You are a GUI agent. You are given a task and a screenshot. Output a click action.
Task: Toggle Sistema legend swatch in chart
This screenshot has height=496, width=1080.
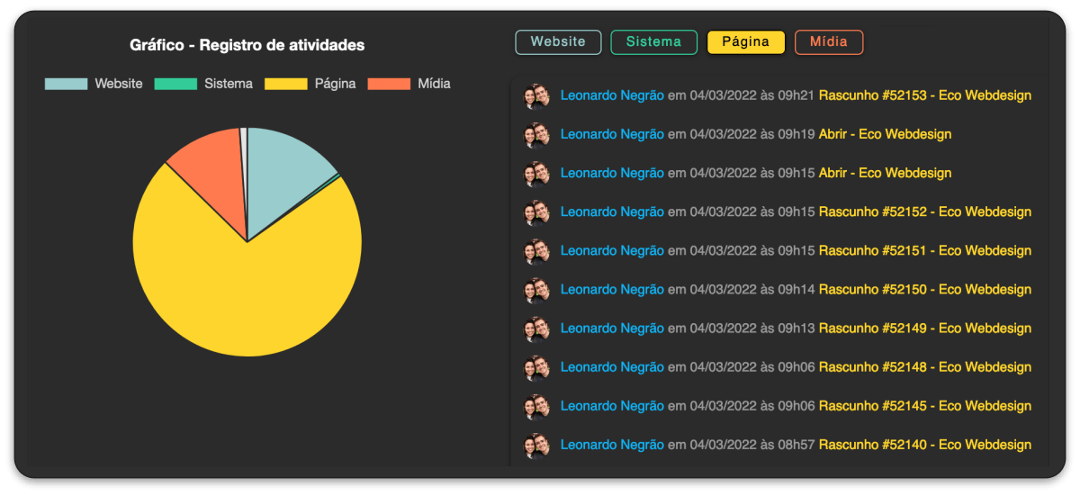click(x=175, y=84)
